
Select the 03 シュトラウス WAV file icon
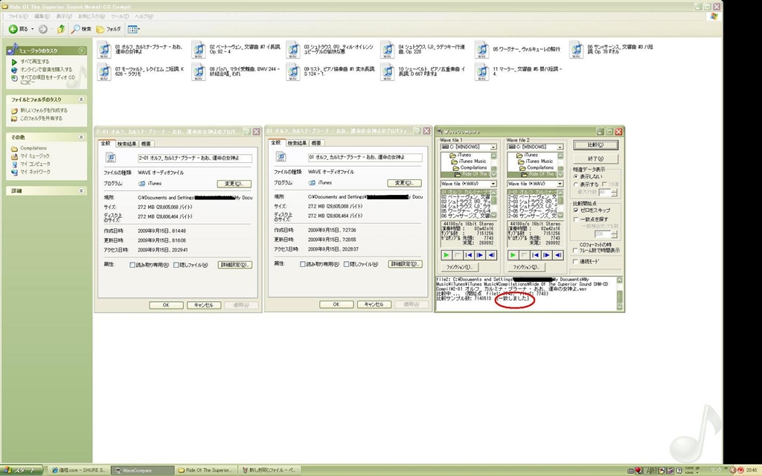pyautogui.click(x=292, y=50)
